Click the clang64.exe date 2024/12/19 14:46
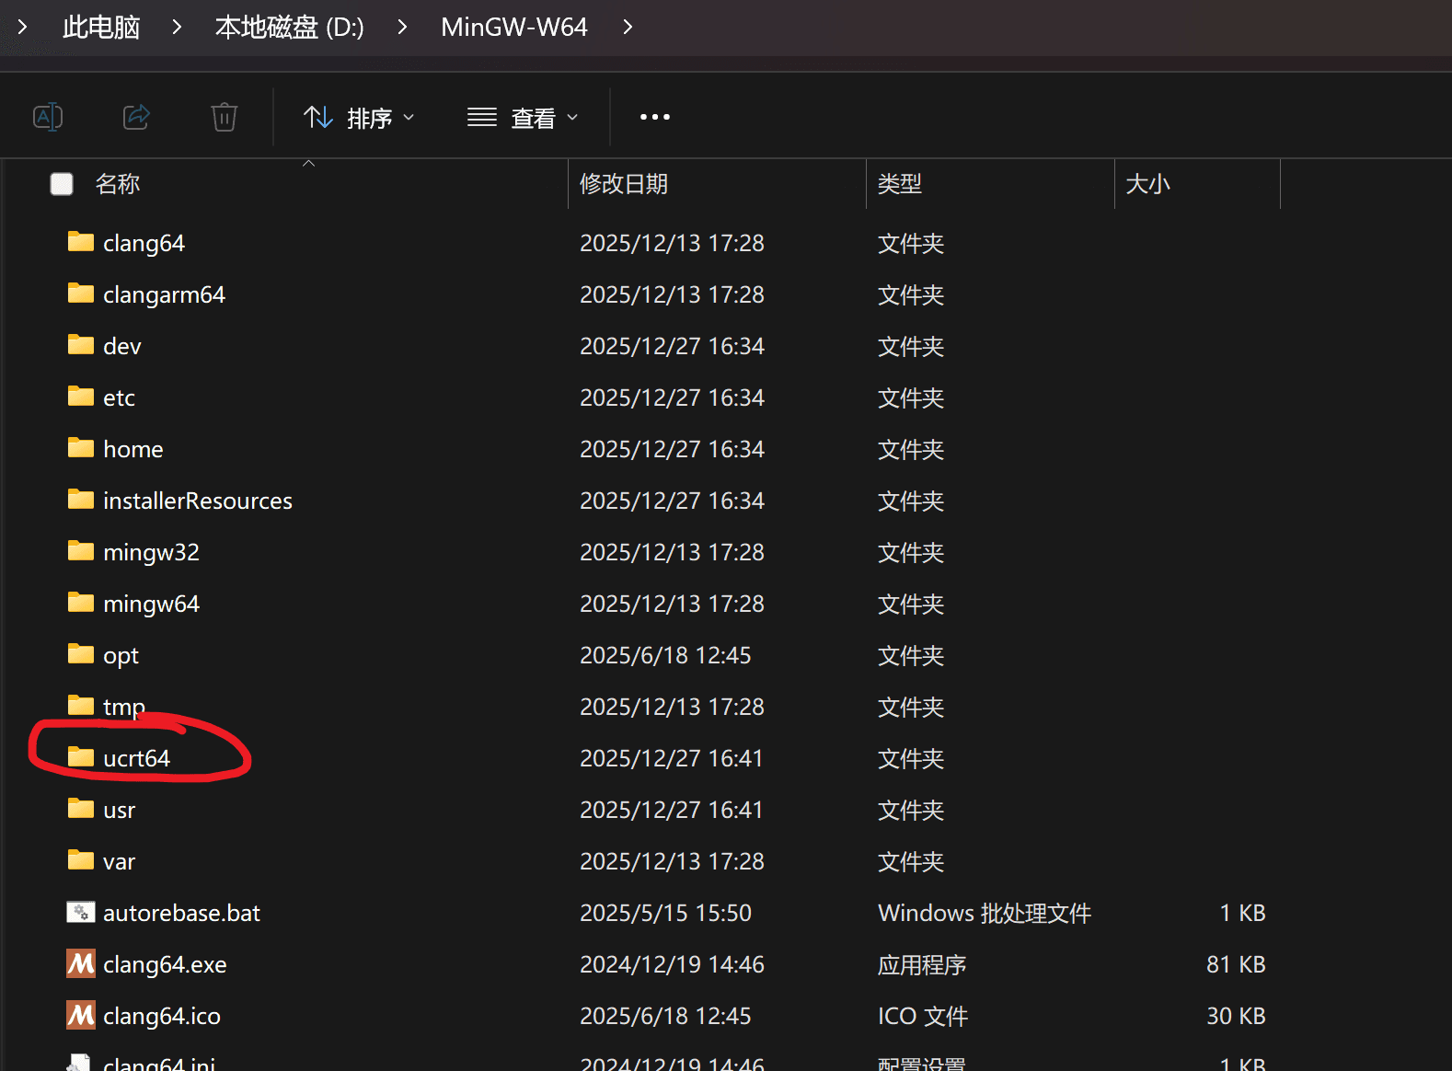This screenshot has width=1452, height=1071. click(x=673, y=964)
